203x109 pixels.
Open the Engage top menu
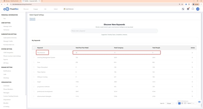coord(36,9)
